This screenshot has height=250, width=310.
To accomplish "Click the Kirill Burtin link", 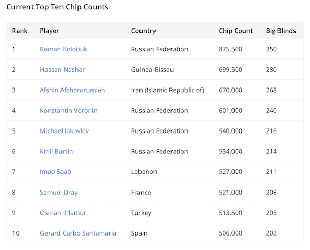I will (x=56, y=152).
